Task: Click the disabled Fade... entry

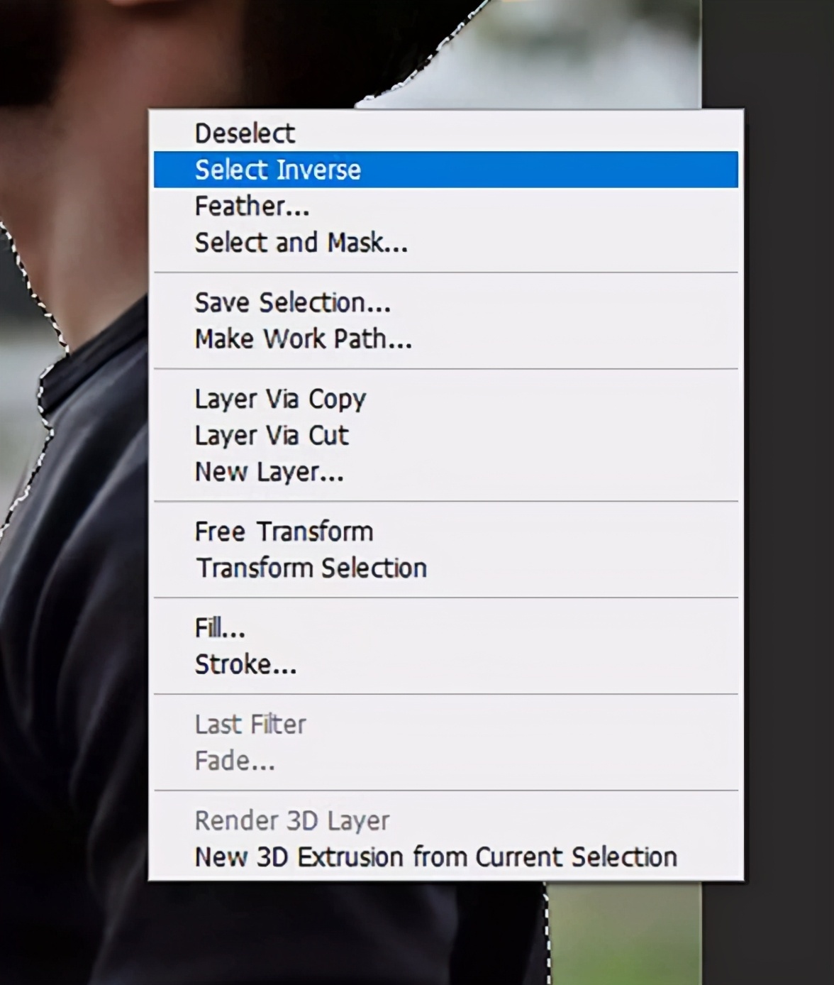Action: pos(235,761)
